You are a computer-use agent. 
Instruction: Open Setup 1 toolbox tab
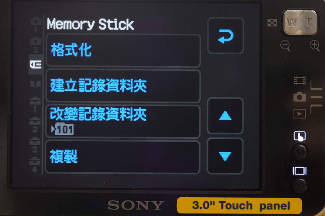(x=35, y=105)
